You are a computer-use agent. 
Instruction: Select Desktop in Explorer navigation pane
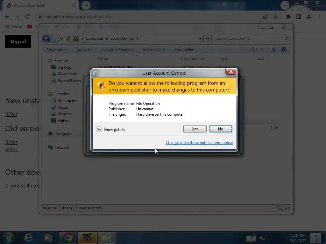pos(64,67)
